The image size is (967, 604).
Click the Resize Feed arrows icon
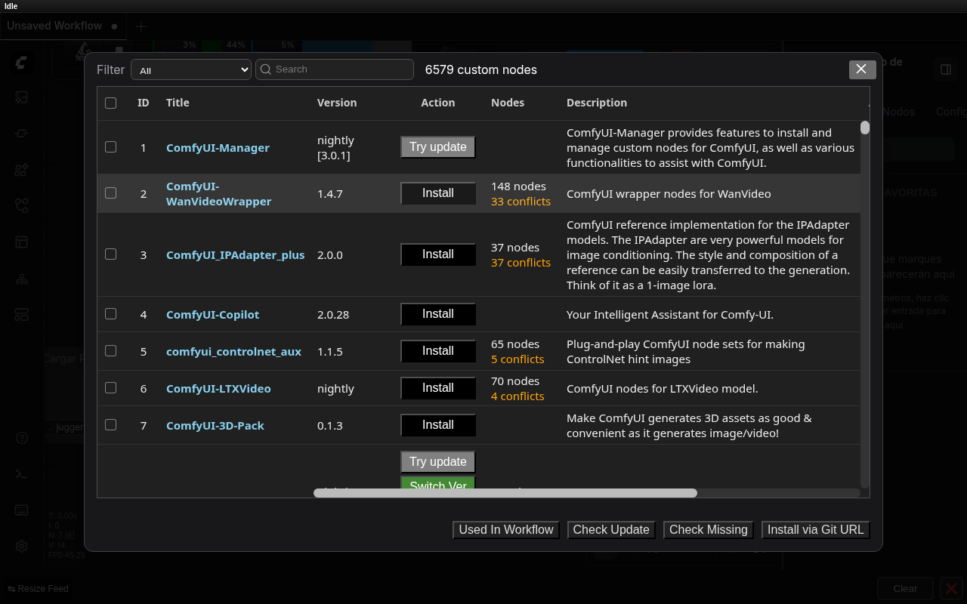coord(11,589)
